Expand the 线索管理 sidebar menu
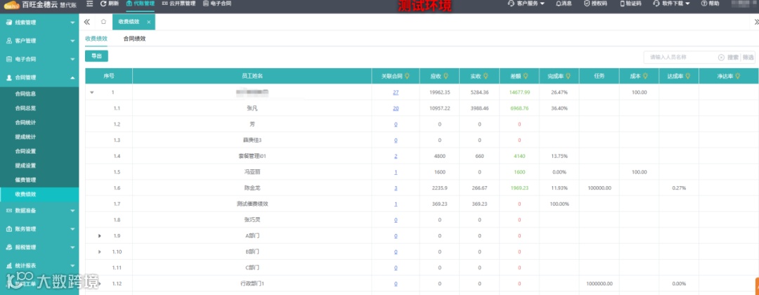Viewport: 759px width, 295px height. click(x=39, y=22)
